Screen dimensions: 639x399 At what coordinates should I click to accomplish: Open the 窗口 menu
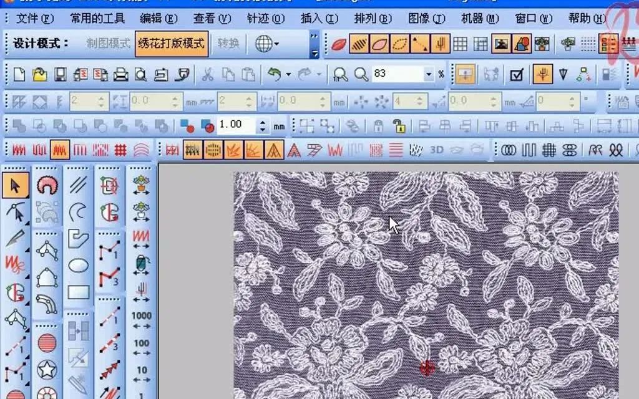coord(534,18)
